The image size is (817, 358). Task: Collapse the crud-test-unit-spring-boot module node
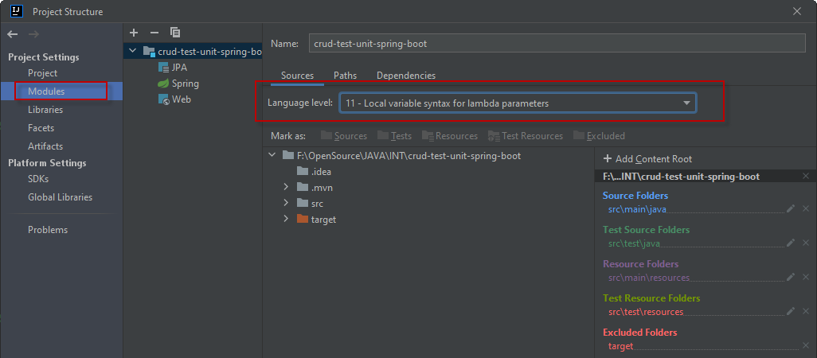point(132,51)
